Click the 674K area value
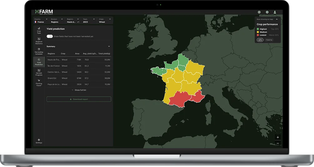Image resolution: width=314 pixels, height=167 pixels. pyautogui.click(x=79, y=78)
